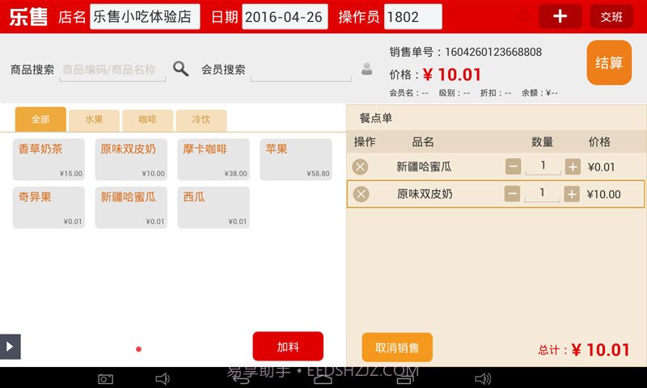Click the sales order number 1604260123668808
The width and height of the screenshot is (647, 388).
coord(493,52)
